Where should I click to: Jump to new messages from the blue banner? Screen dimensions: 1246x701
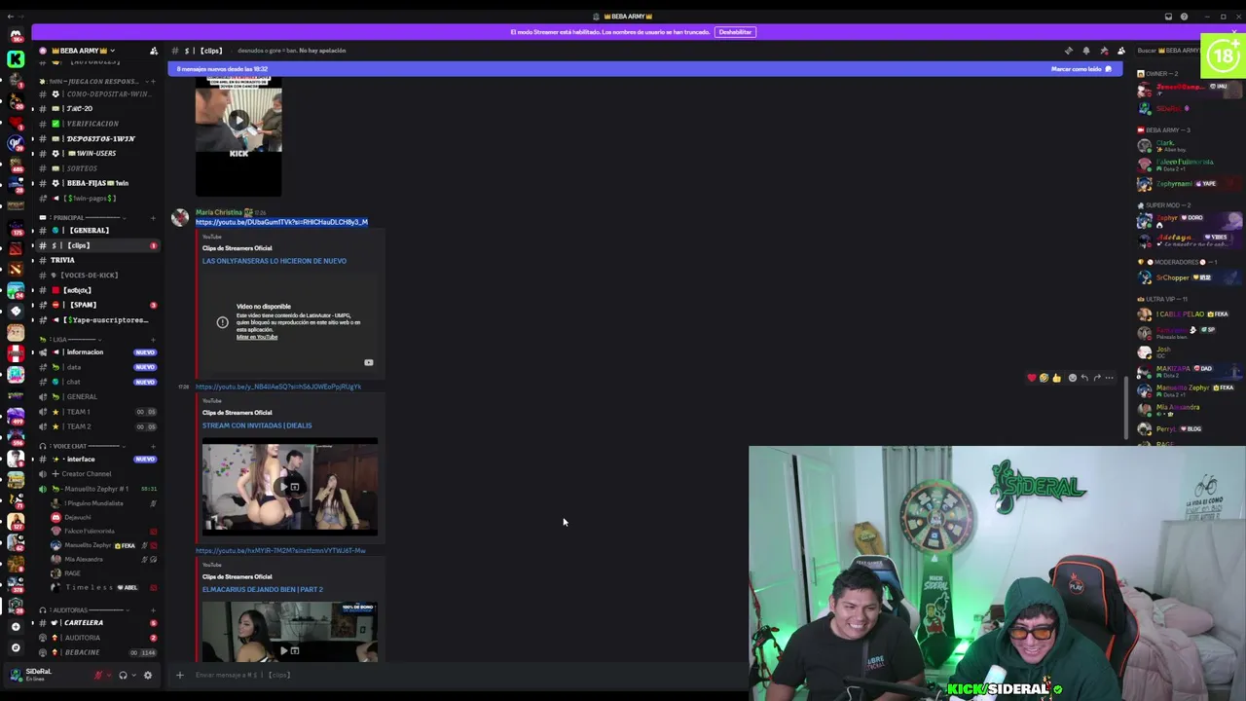[222, 69]
